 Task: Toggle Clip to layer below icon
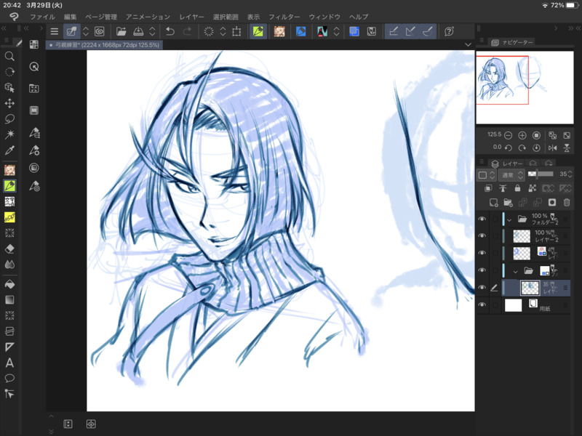pyautogui.click(x=488, y=188)
